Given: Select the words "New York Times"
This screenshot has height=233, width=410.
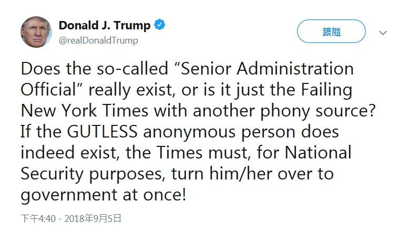Looking at the screenshot, I should click(85, 111).
